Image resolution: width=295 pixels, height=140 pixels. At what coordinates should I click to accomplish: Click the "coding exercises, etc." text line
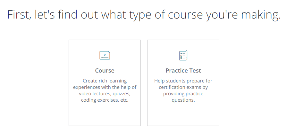[x=105, y=100]
